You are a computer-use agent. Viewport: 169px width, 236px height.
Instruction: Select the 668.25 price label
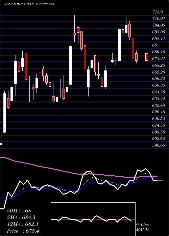pyautogui.click(x=159, y=65)
